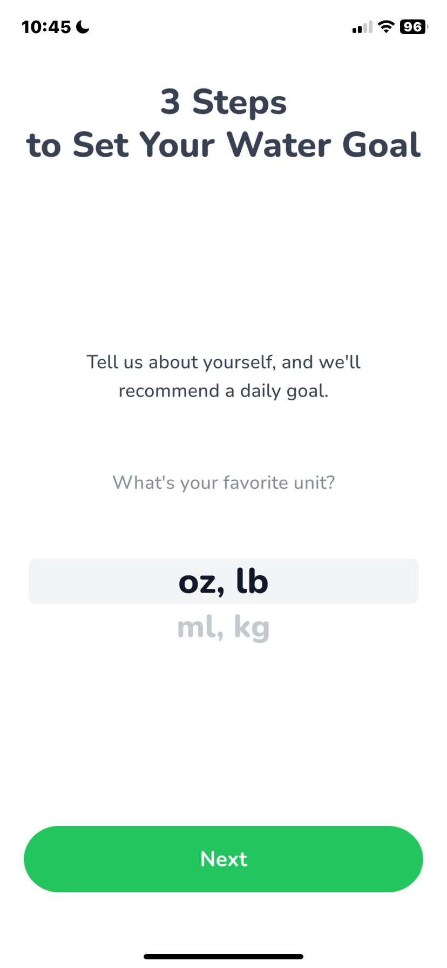
Task: Tap the 10:45 clock in status bar
Action: tap(46, 26)
